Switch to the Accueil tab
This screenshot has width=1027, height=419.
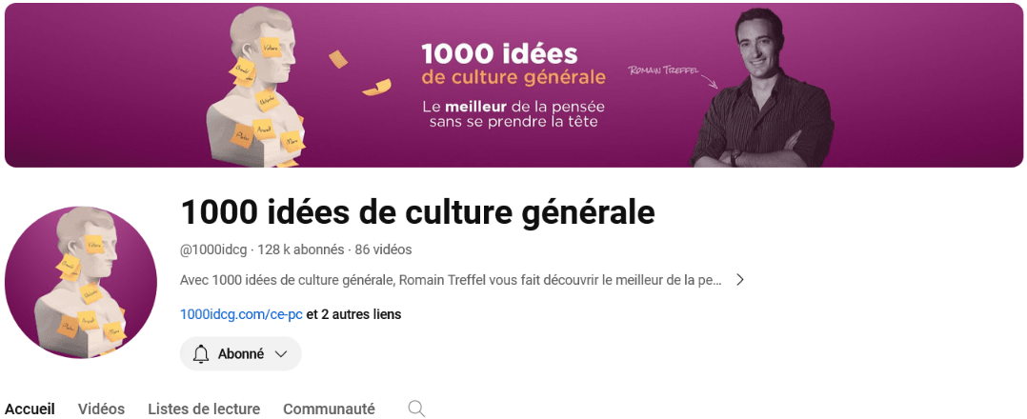click(30, 409)
